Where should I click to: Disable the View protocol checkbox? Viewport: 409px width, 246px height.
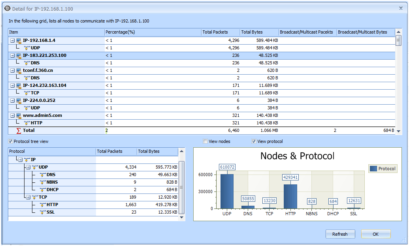pos(254,141)
